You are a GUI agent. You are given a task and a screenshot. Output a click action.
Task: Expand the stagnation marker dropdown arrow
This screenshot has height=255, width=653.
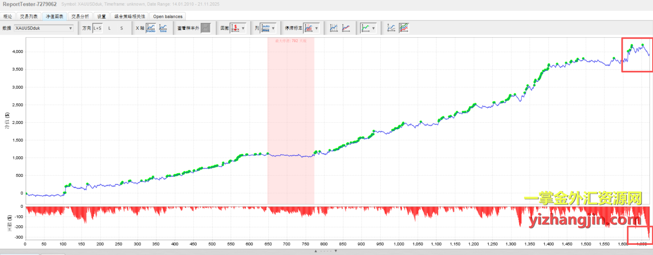point(317,28)
